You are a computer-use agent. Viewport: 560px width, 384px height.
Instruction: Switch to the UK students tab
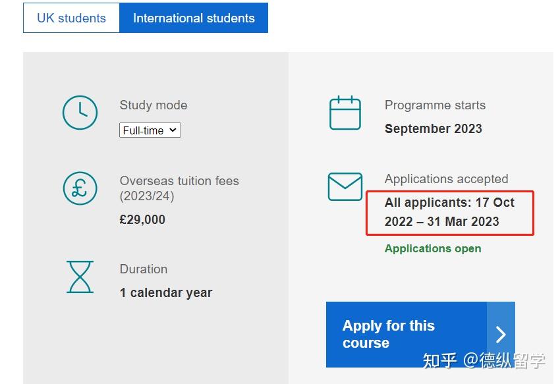click(x=70, y=18)
